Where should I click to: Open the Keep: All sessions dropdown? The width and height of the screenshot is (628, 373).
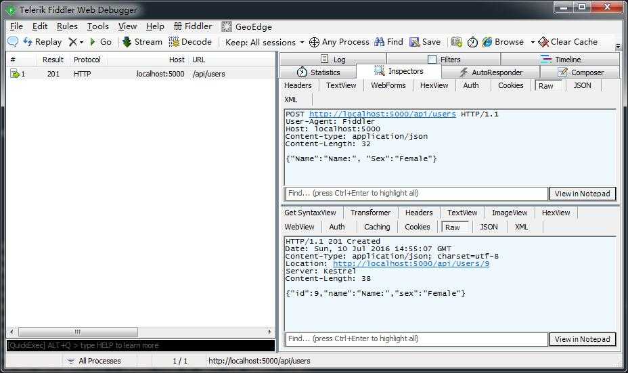[265, 42]
